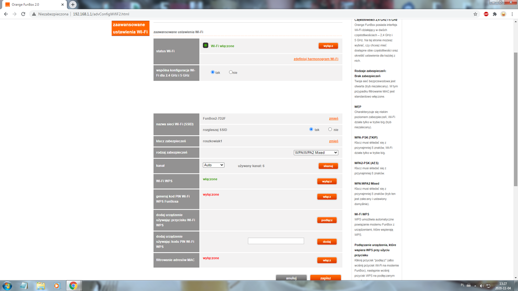Open the Chrome extensions puzzle icon
Screen dimensions: 518x291
[495, 14]
